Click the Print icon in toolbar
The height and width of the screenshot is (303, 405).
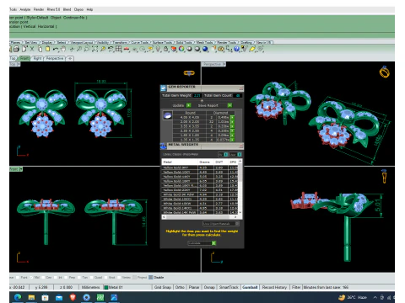click(16, 49)
